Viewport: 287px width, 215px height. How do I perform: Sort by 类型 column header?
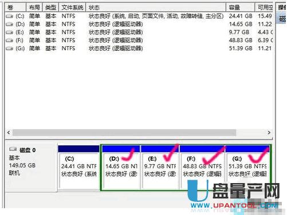[x=50, y=7]
